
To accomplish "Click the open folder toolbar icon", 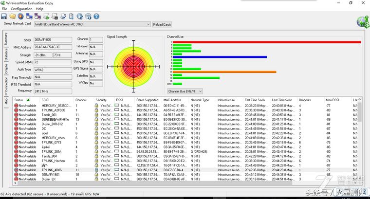I will click(x=13, y=16).
